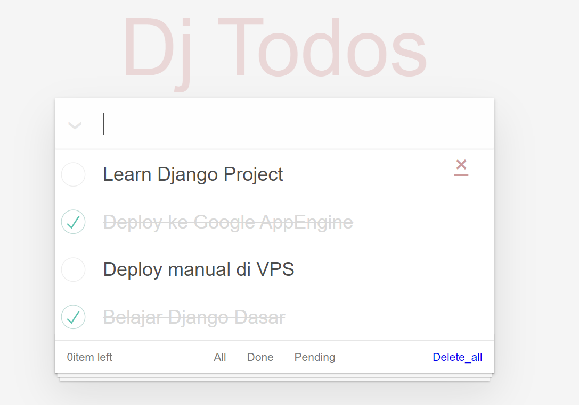Select the Learn Django Project todo text
Viewport: 579px width, 405px height.
193,174
